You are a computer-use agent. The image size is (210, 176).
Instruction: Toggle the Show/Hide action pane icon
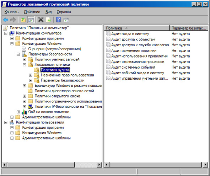point(66,20)
